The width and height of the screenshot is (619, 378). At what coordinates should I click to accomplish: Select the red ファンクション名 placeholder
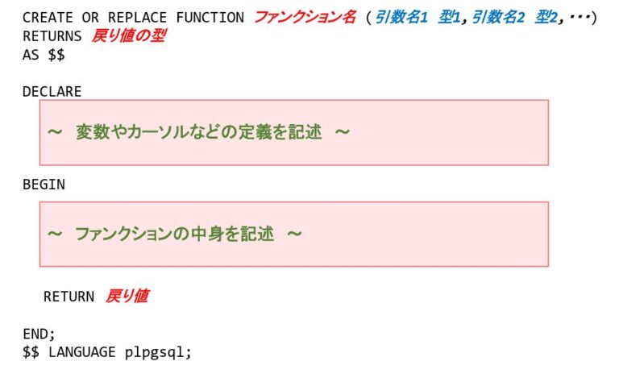tap(305, 17)
